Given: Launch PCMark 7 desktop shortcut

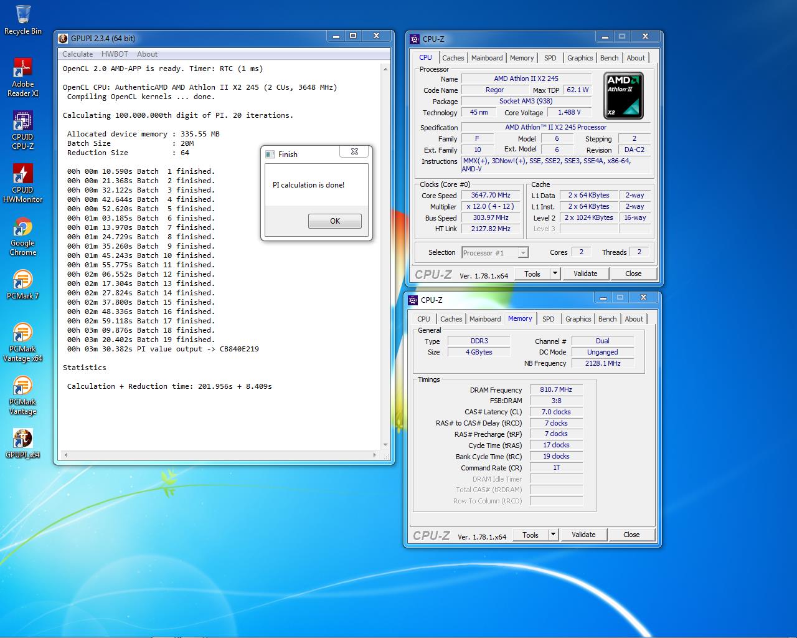Looking at the screenshot, I should [x=23, y=284].
